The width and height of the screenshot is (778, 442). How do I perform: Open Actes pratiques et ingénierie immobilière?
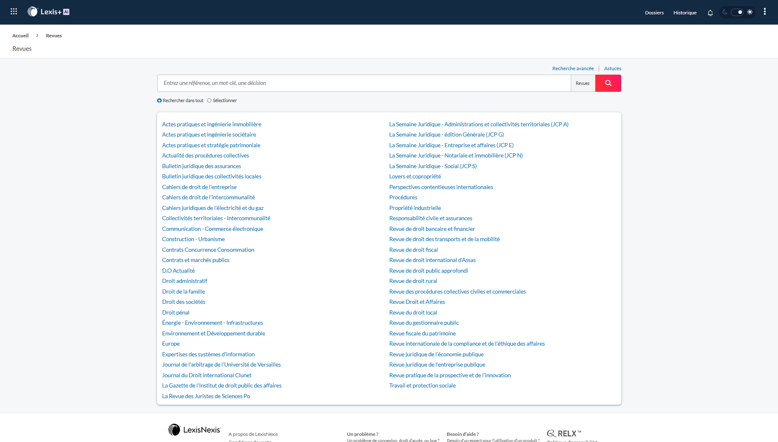pyautogui.click(x=212, y=124)
